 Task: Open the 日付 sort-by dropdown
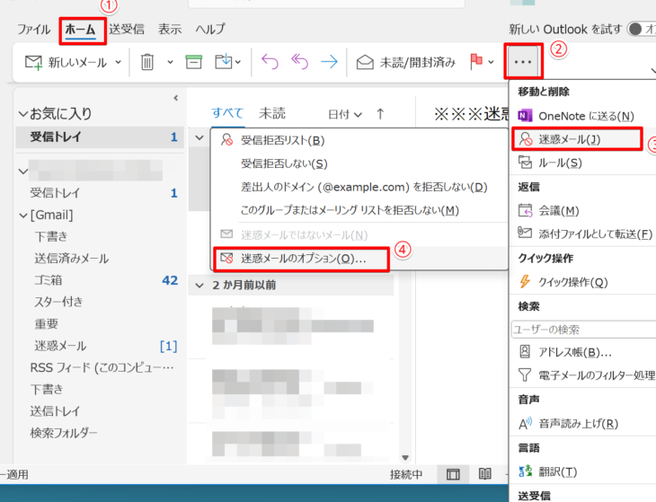coord(344,114)
